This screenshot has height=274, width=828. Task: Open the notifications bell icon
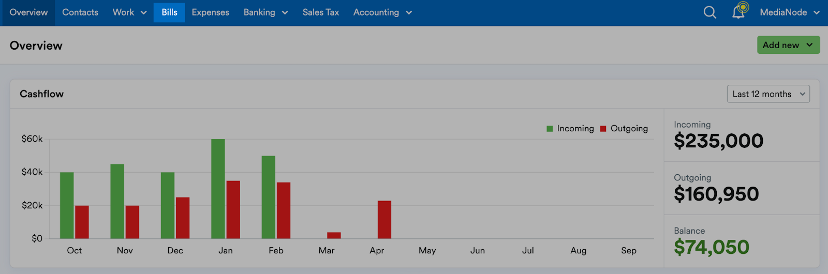click(738, 12)
